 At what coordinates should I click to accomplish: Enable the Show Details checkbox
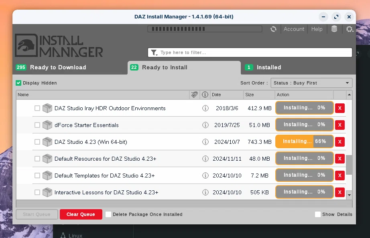tap(317, 214)
